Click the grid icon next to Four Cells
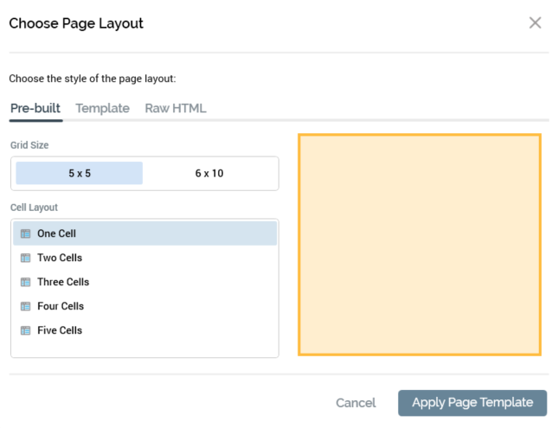Image resolution: width=558 pixels, height=428 pixels. (x=25, y=306)
